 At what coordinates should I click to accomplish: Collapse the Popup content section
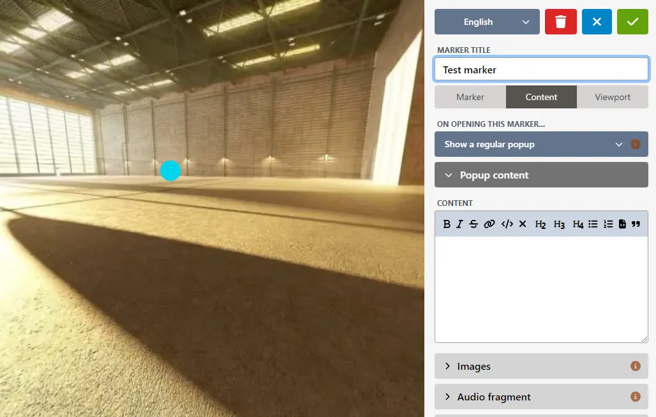[x=541, y=175]
